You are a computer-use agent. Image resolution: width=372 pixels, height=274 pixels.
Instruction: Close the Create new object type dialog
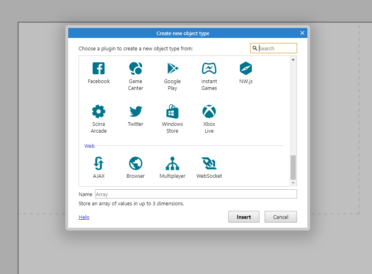pos(302,33)
